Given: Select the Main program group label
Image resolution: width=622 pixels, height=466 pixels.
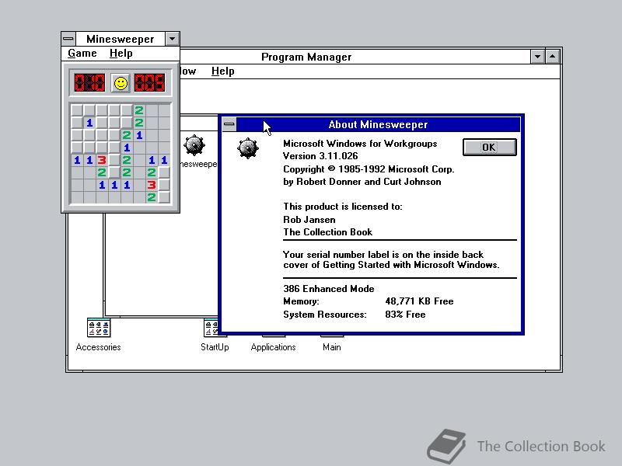Looking at the screenshot, I should (332, 347).
